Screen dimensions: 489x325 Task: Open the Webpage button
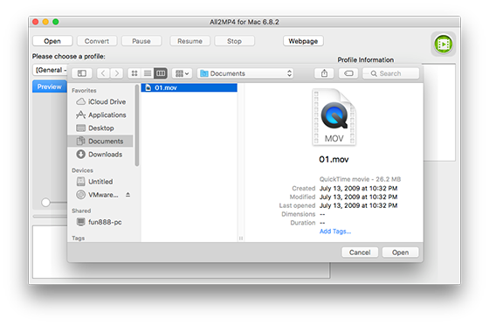click(303, 41)
